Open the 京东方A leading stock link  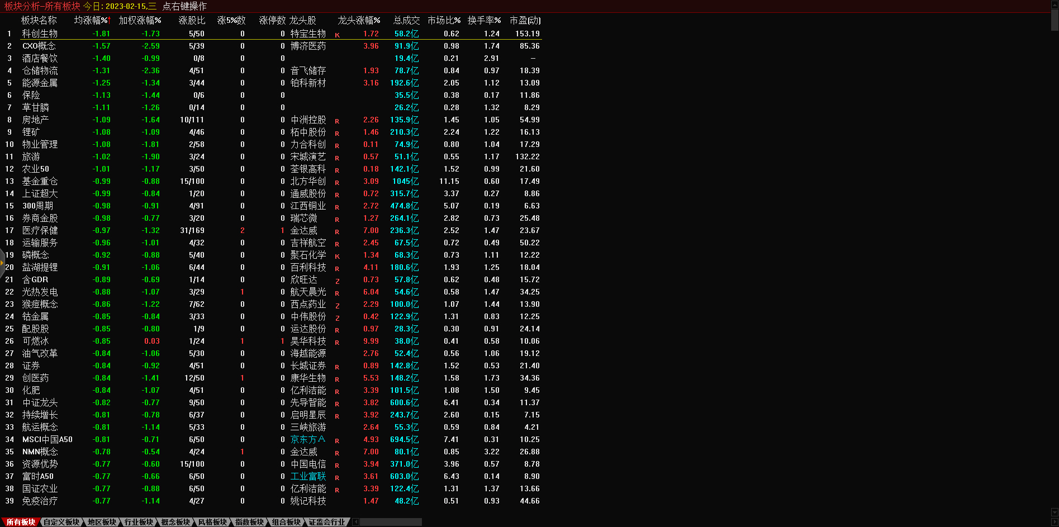[307, 439]
